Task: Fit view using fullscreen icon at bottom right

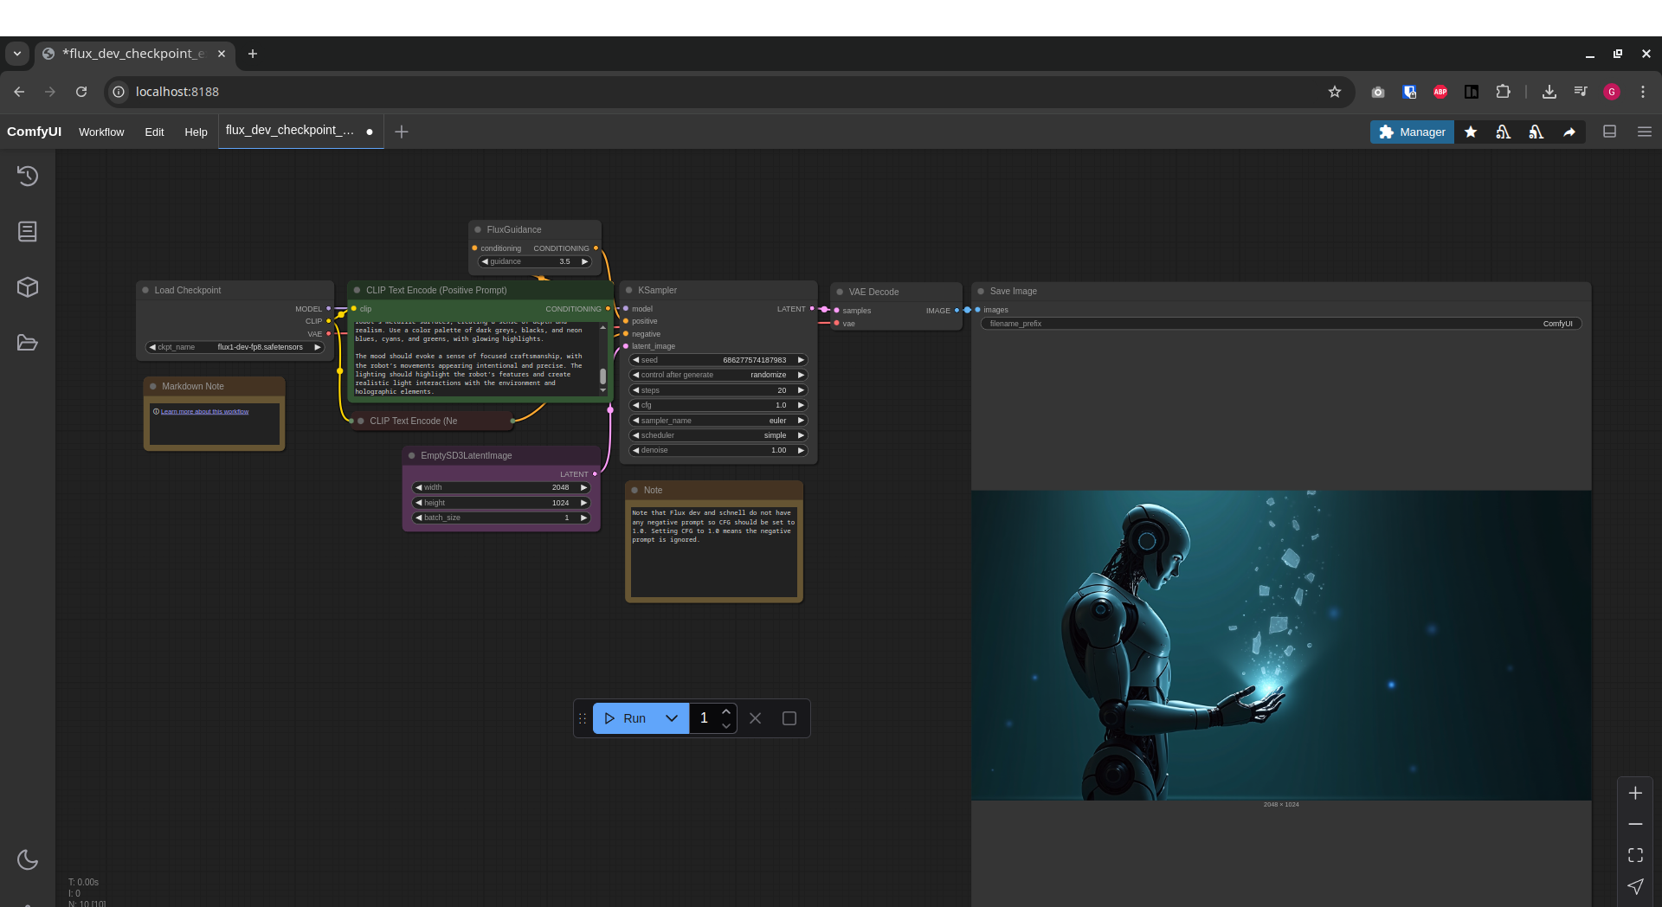Action: (1634, 854)
